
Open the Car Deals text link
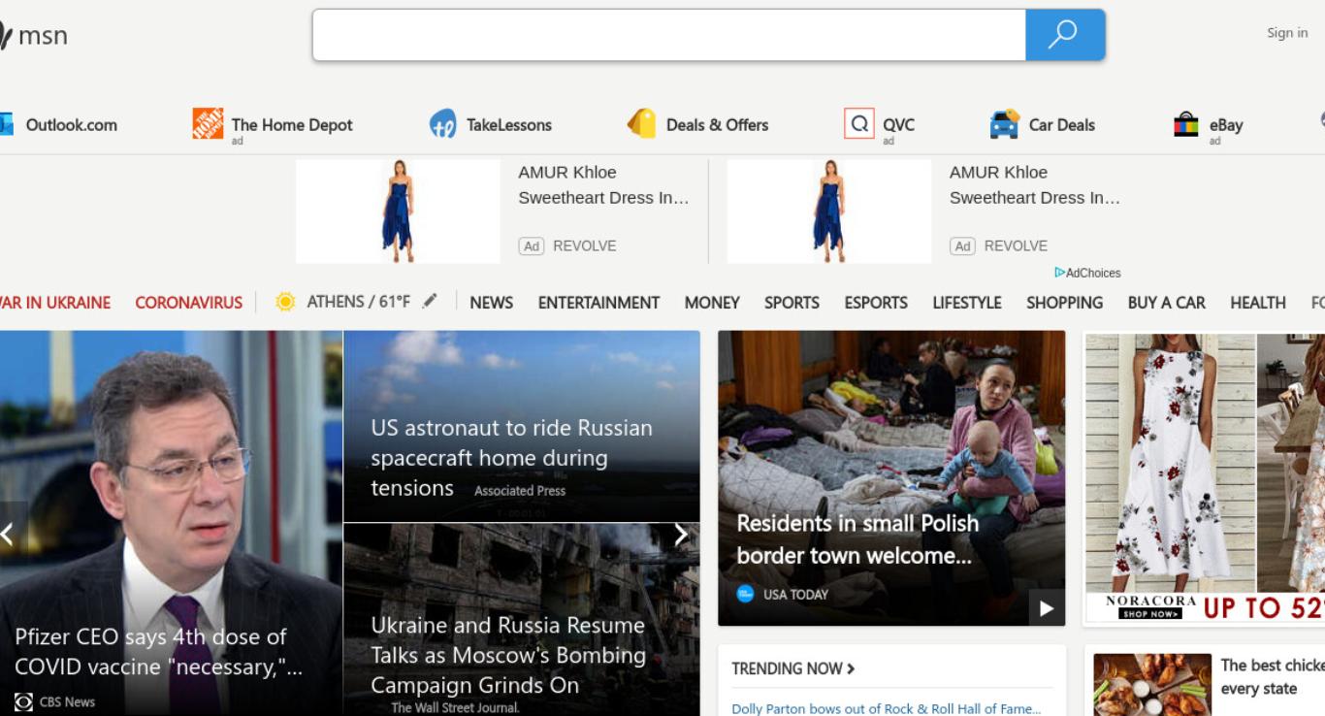[1061, 124]
